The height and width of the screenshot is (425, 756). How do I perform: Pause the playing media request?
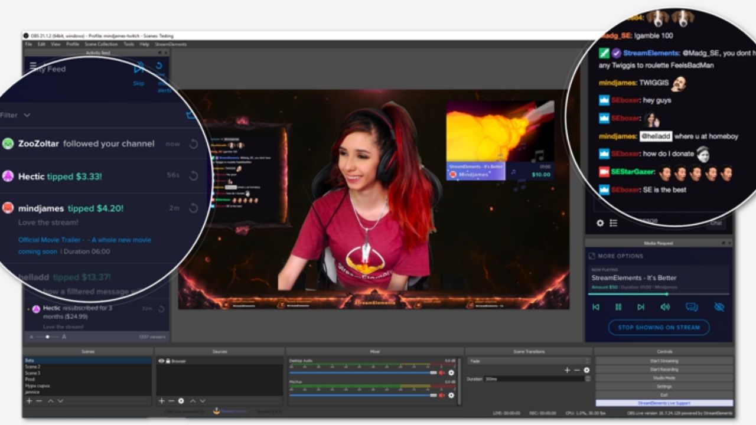[618, 307]
